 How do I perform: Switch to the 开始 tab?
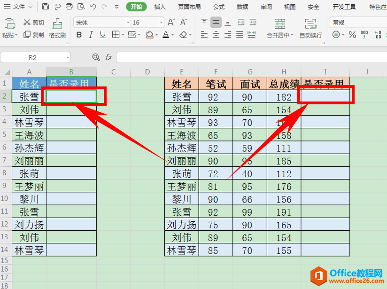pos(136,7)
